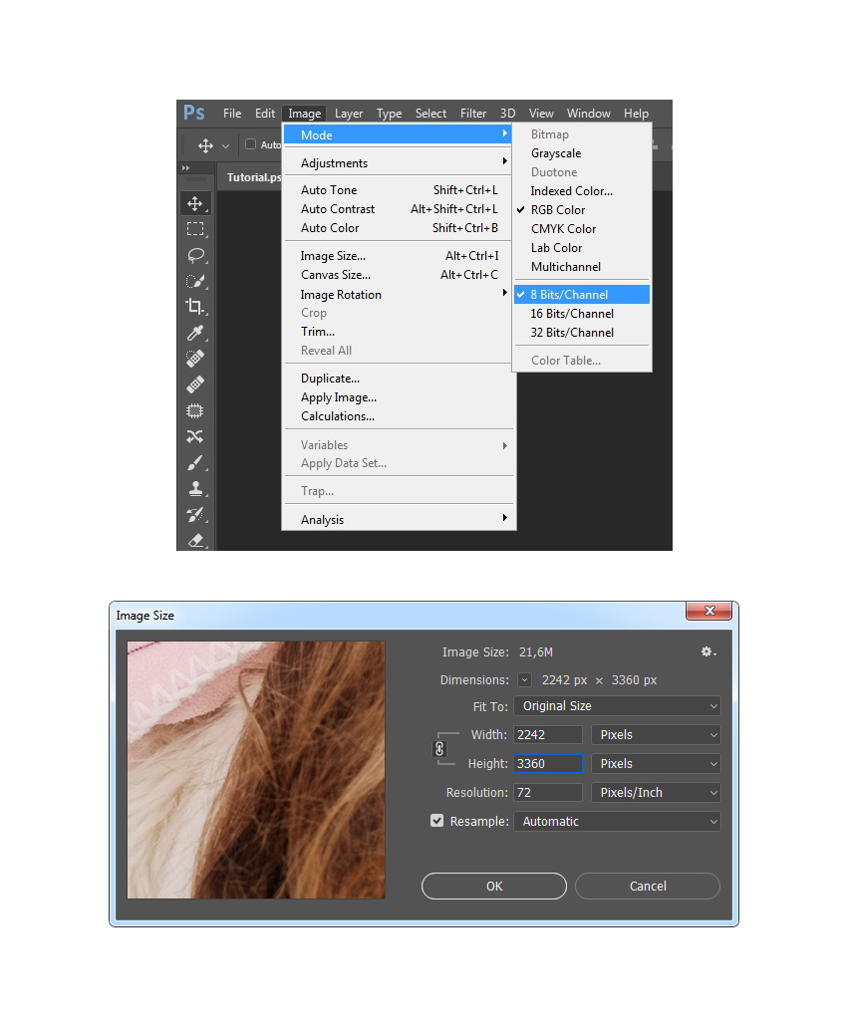Screen dimensions: 847x1027
Task: Expand the Adjustments submenu
Action: pyautogui.click(x=399, y=162)
